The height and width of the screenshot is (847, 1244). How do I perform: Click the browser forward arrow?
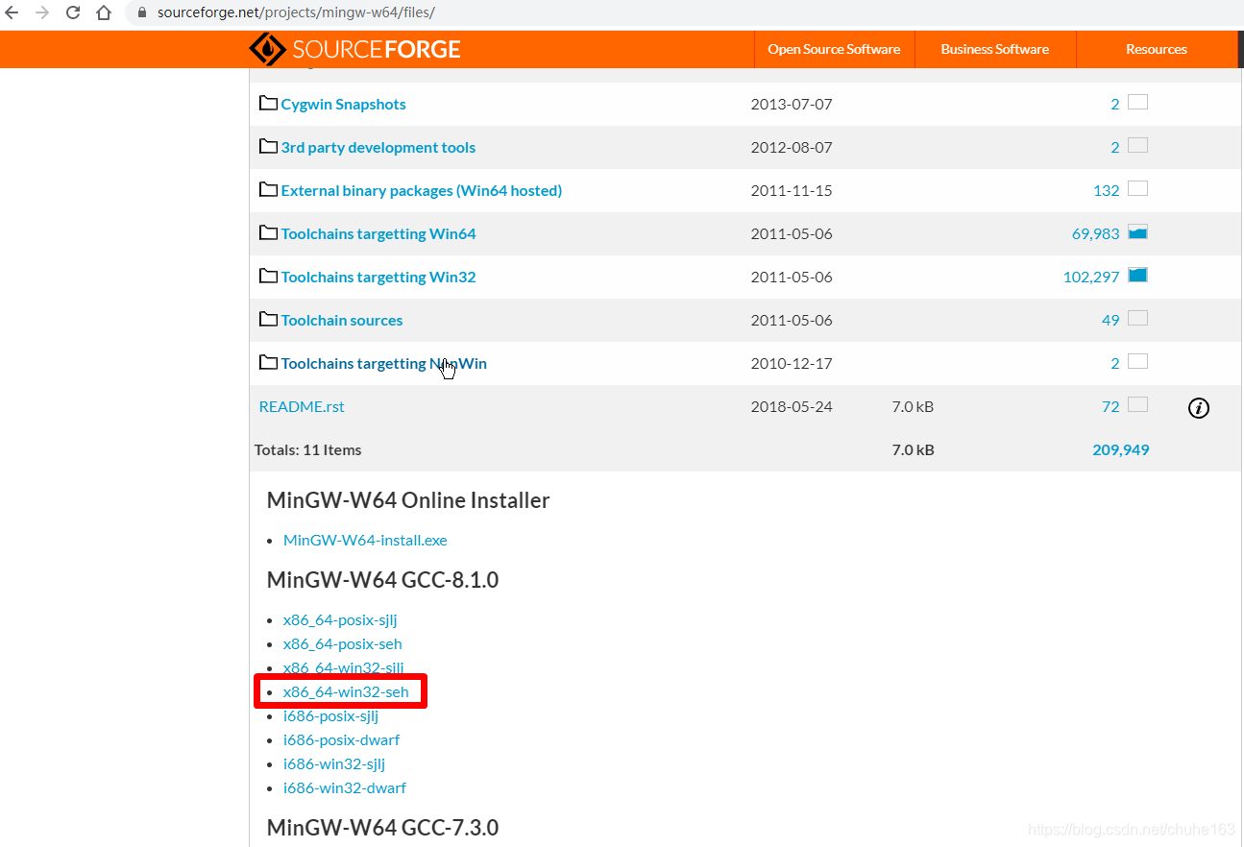point(42,13)
